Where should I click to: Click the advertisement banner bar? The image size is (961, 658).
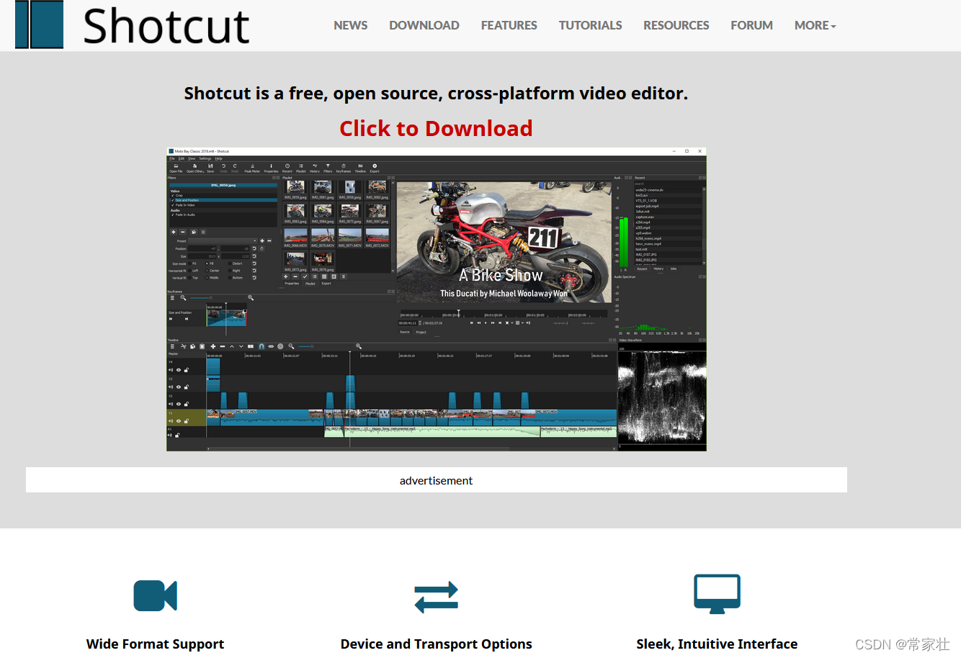437,480
